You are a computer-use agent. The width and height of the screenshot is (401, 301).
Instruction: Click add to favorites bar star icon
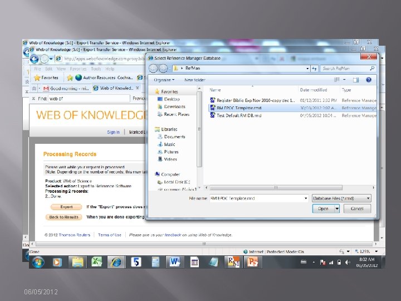[70, 77]
